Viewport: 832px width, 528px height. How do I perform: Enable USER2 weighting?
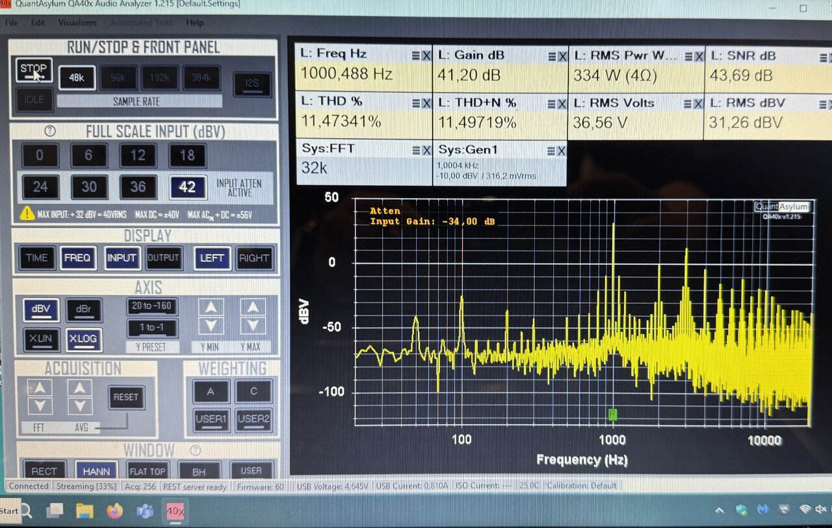tap(253, 420)
